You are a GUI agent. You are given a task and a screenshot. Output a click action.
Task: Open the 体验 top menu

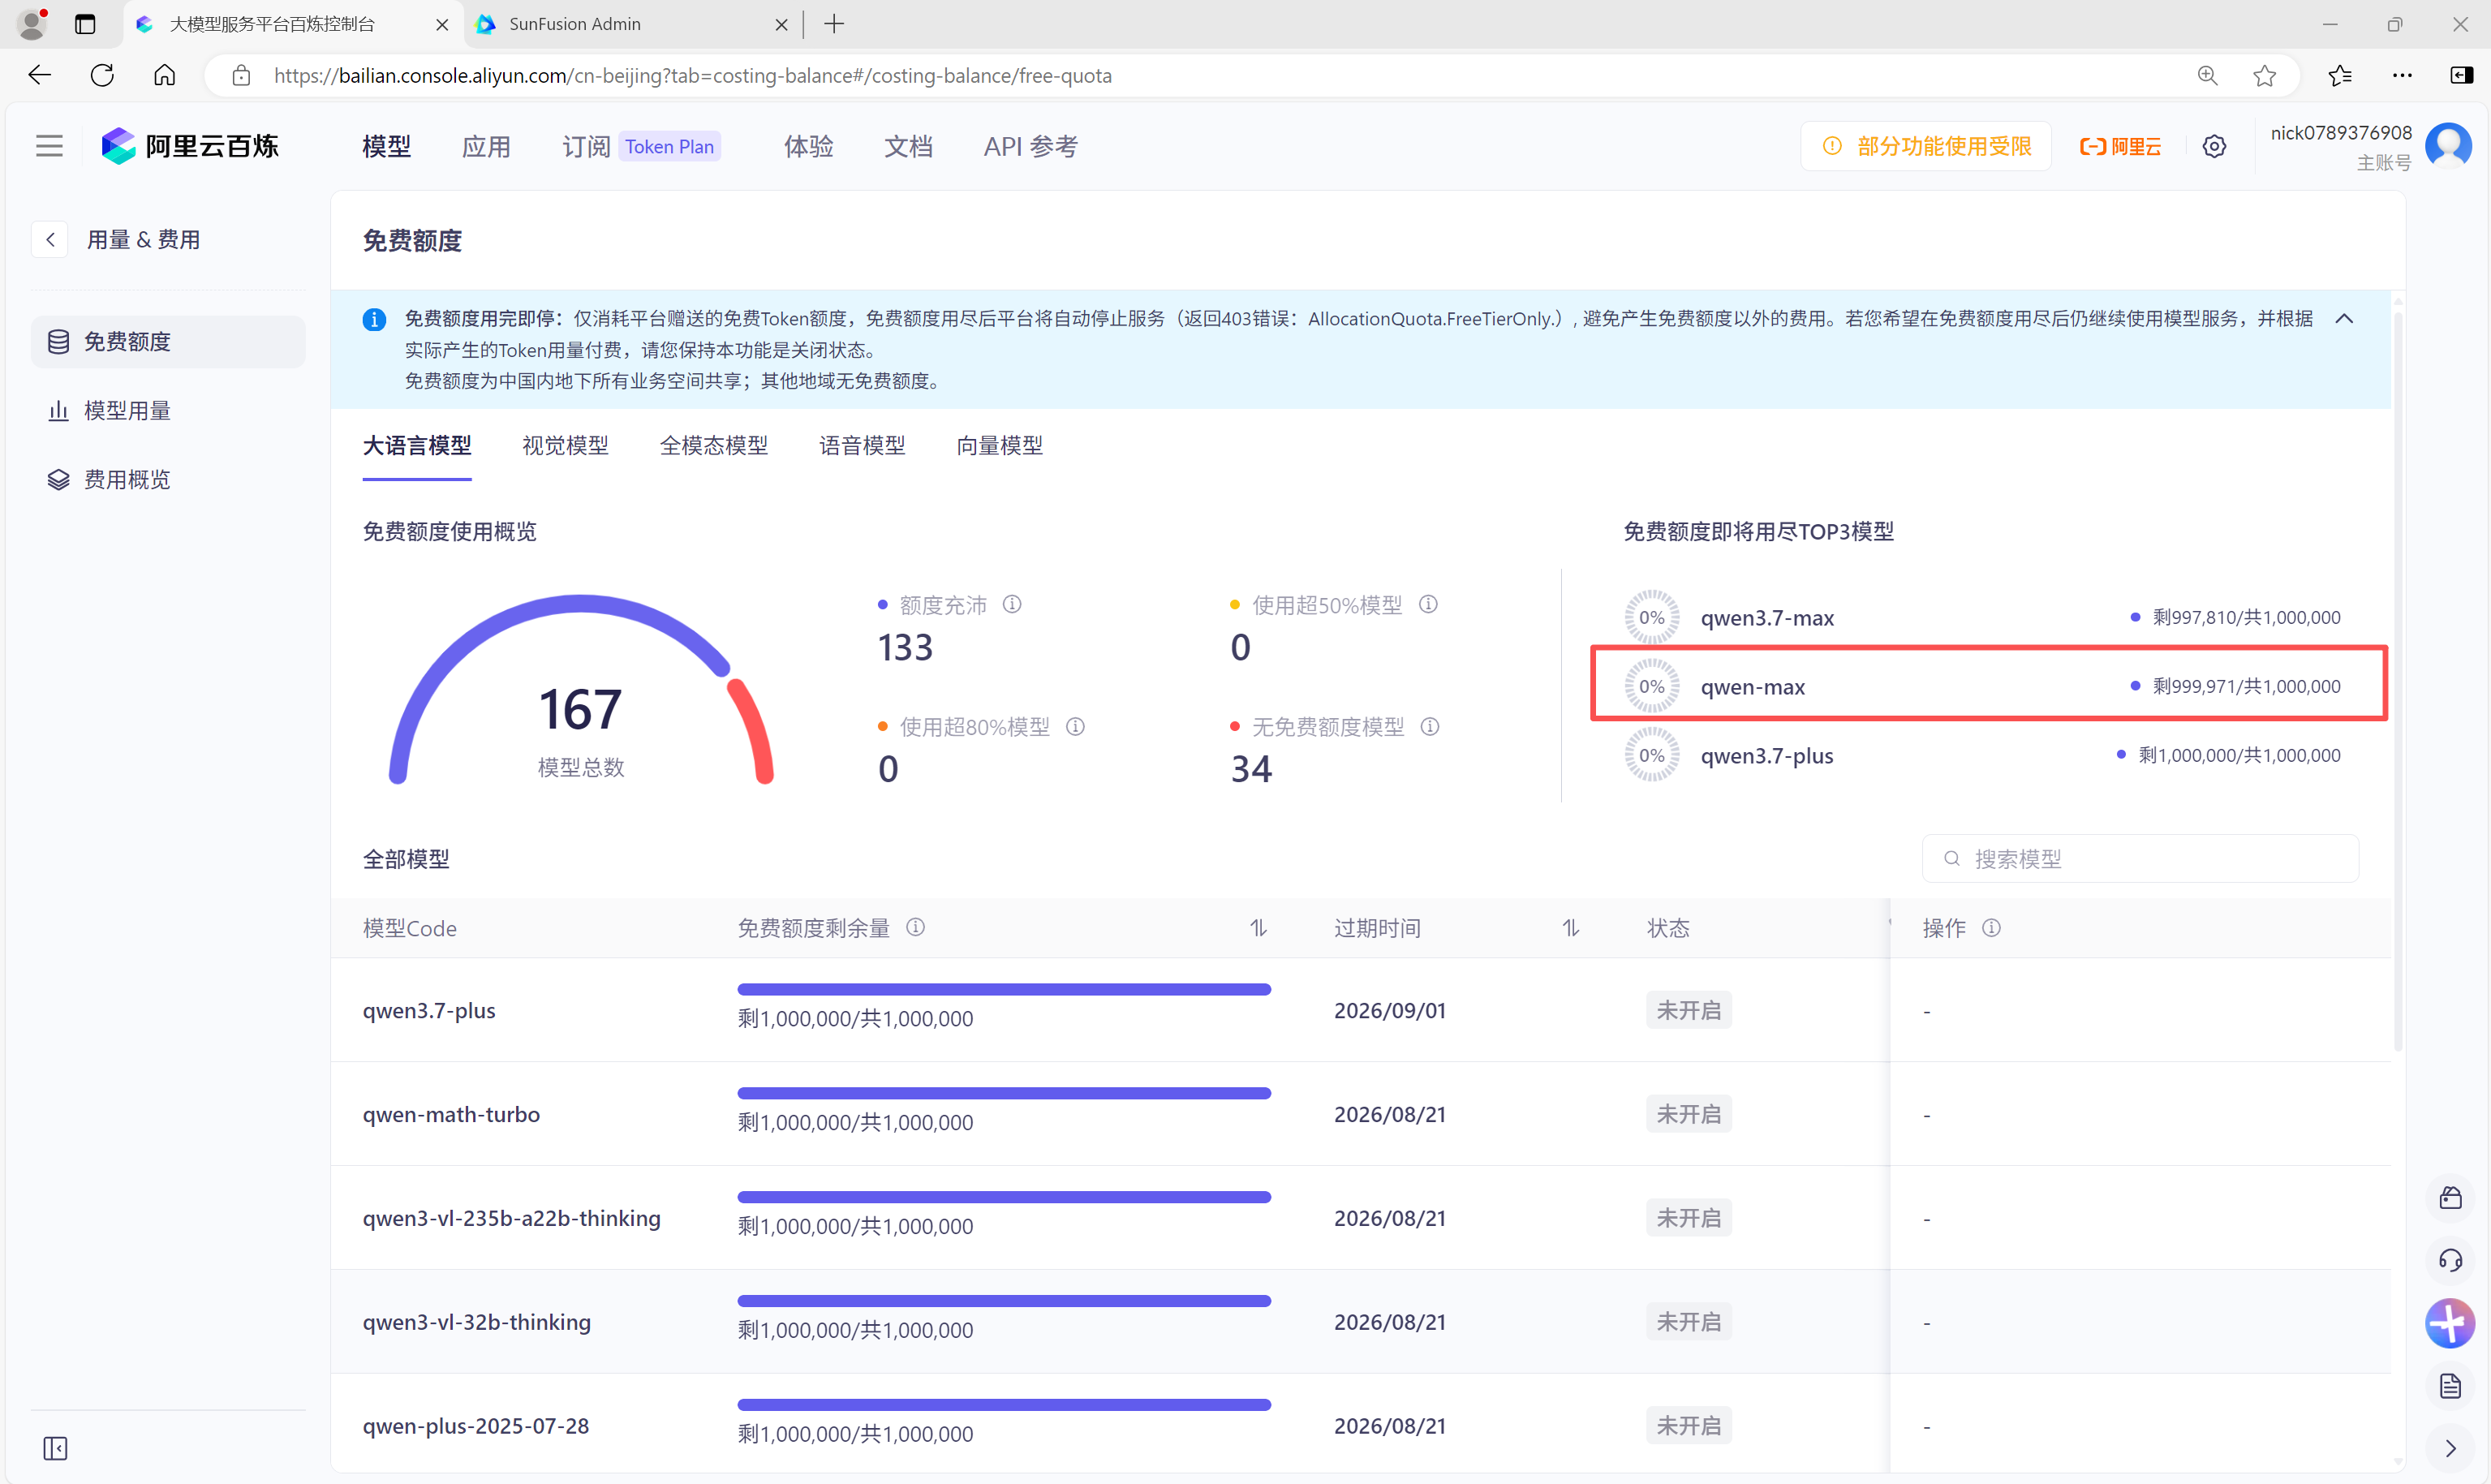[x=808, y=146]
